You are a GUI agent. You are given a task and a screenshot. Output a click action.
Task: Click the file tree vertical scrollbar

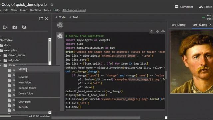(x=50, y=51)
